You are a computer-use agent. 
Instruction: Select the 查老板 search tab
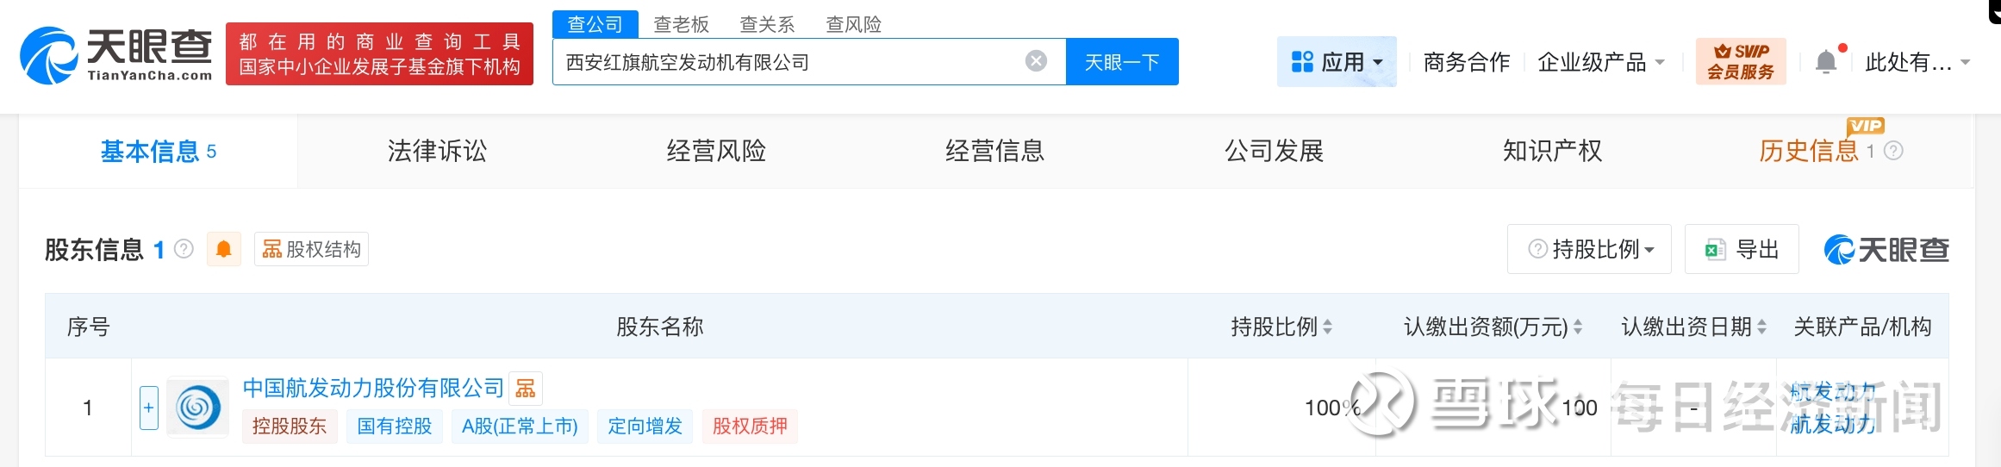[x=681, y=24]
